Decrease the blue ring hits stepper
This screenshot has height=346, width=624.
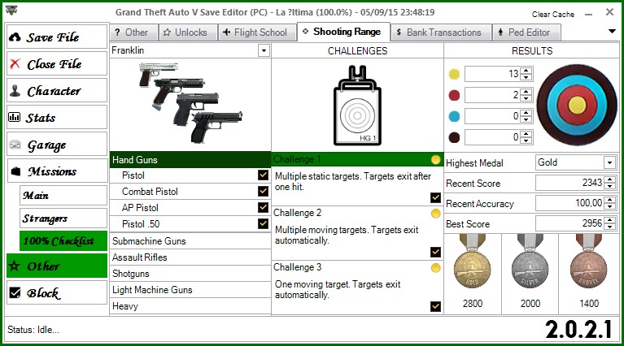pos(526,119)
